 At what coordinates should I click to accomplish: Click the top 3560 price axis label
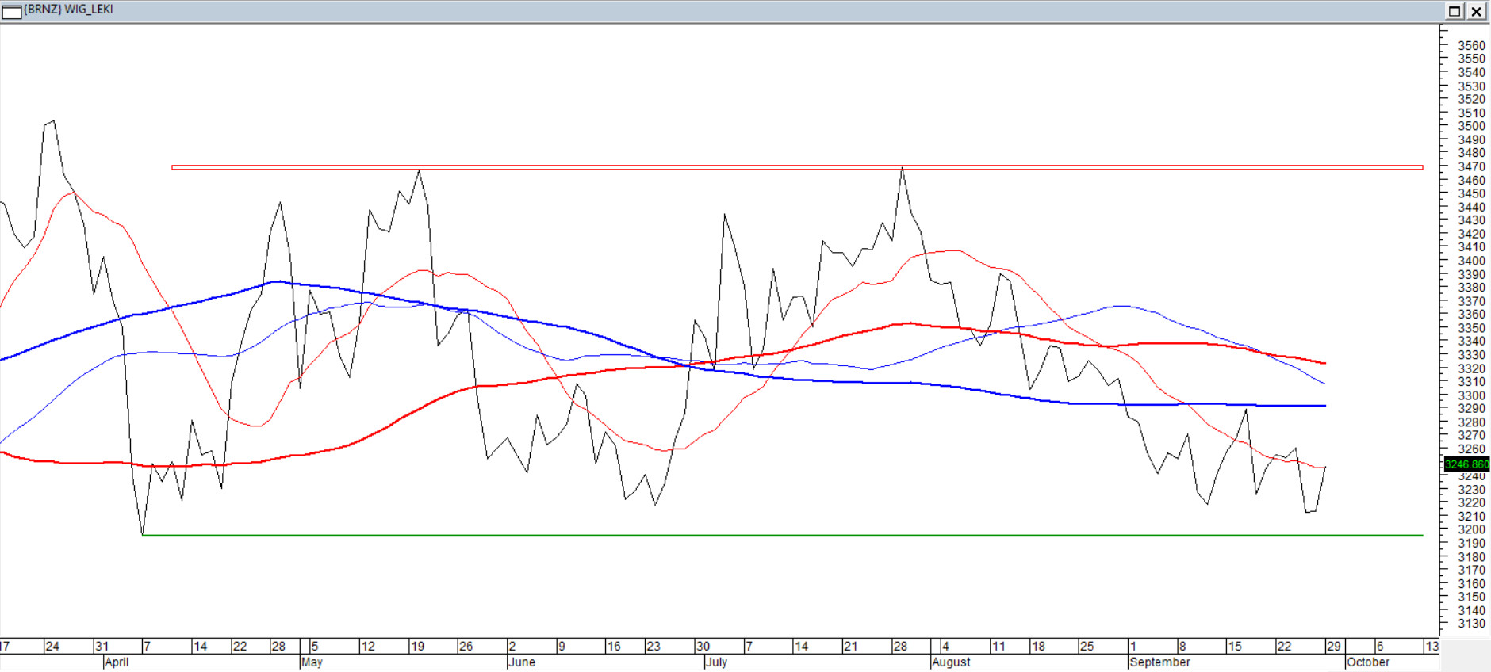1471,45
